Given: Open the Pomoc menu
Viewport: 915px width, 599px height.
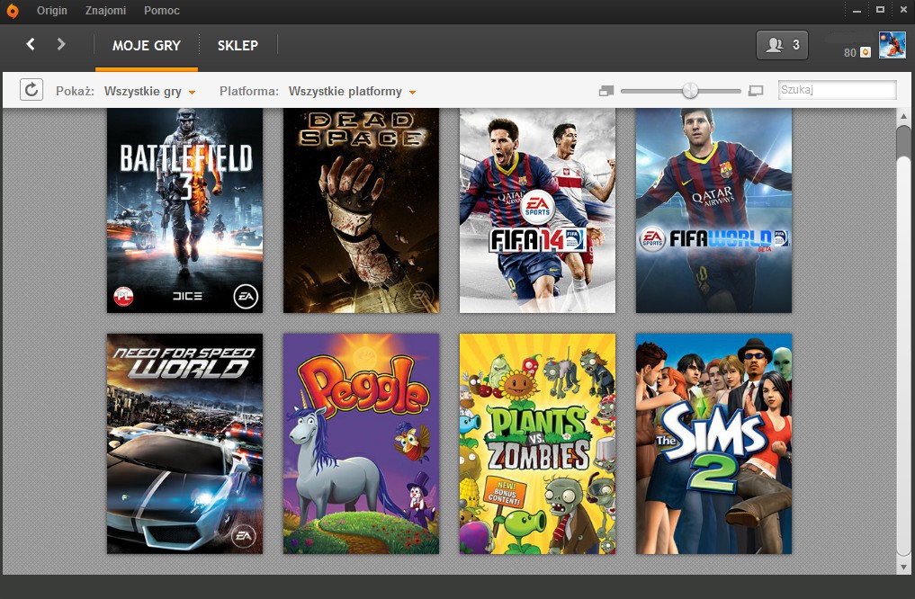Looking at the screenshot, I should [162, 11].
